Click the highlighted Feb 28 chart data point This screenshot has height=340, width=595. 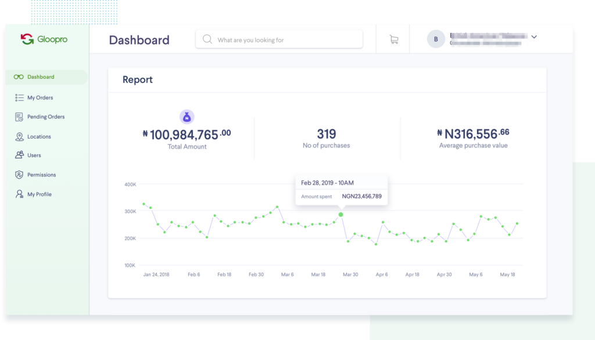340,215
